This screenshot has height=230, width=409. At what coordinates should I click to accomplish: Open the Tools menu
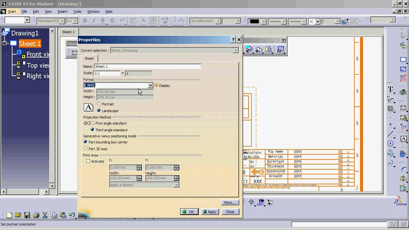click(77, 11)
